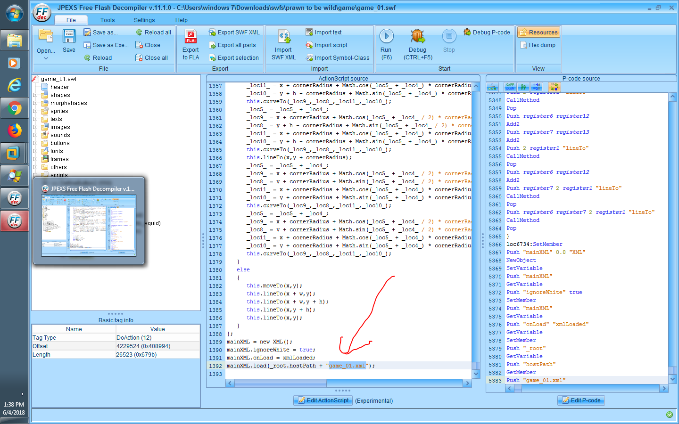This screenshot has width=679, height=424.
Task: Click Close all in the ribbon
Action: click(151, 57)
